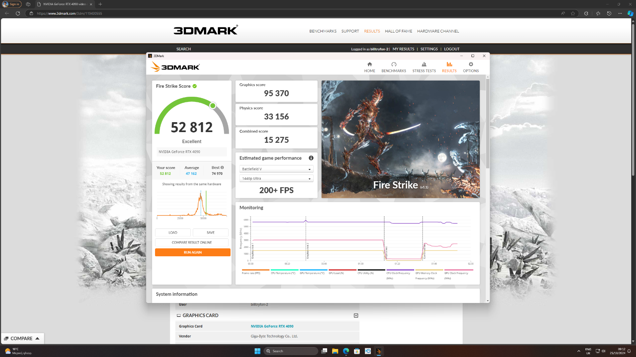Open Windows Start menu
Screen dimensions: 636x357
click(257, 351)
